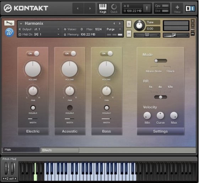Go to next preset with the header right arrow

[90, 9]
